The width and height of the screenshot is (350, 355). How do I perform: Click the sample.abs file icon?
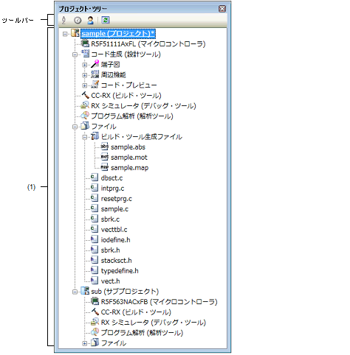click(x=105, y=147)
